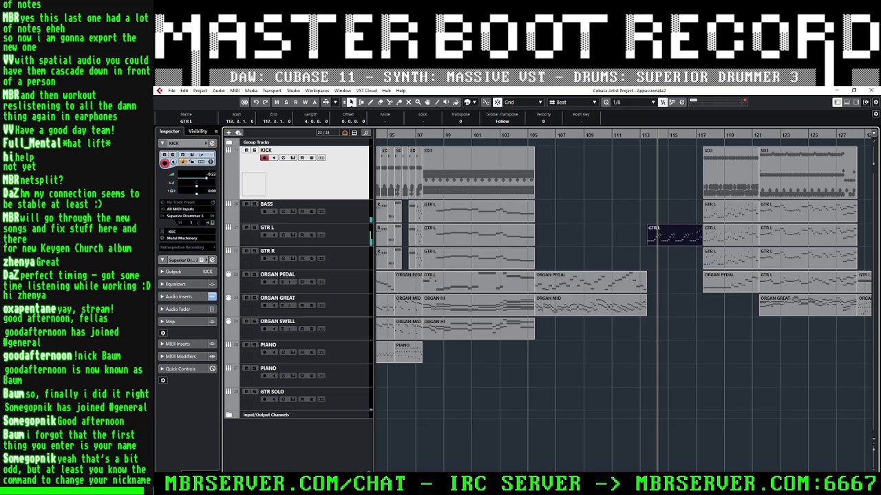Select the Draw pencil tool

coord(370,102)
